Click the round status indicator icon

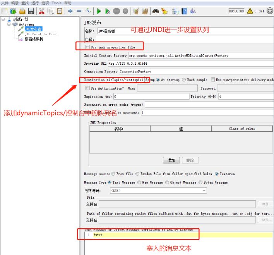270,11
